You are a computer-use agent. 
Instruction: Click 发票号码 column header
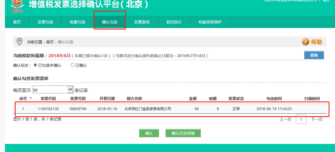click(x=78, y=99)
